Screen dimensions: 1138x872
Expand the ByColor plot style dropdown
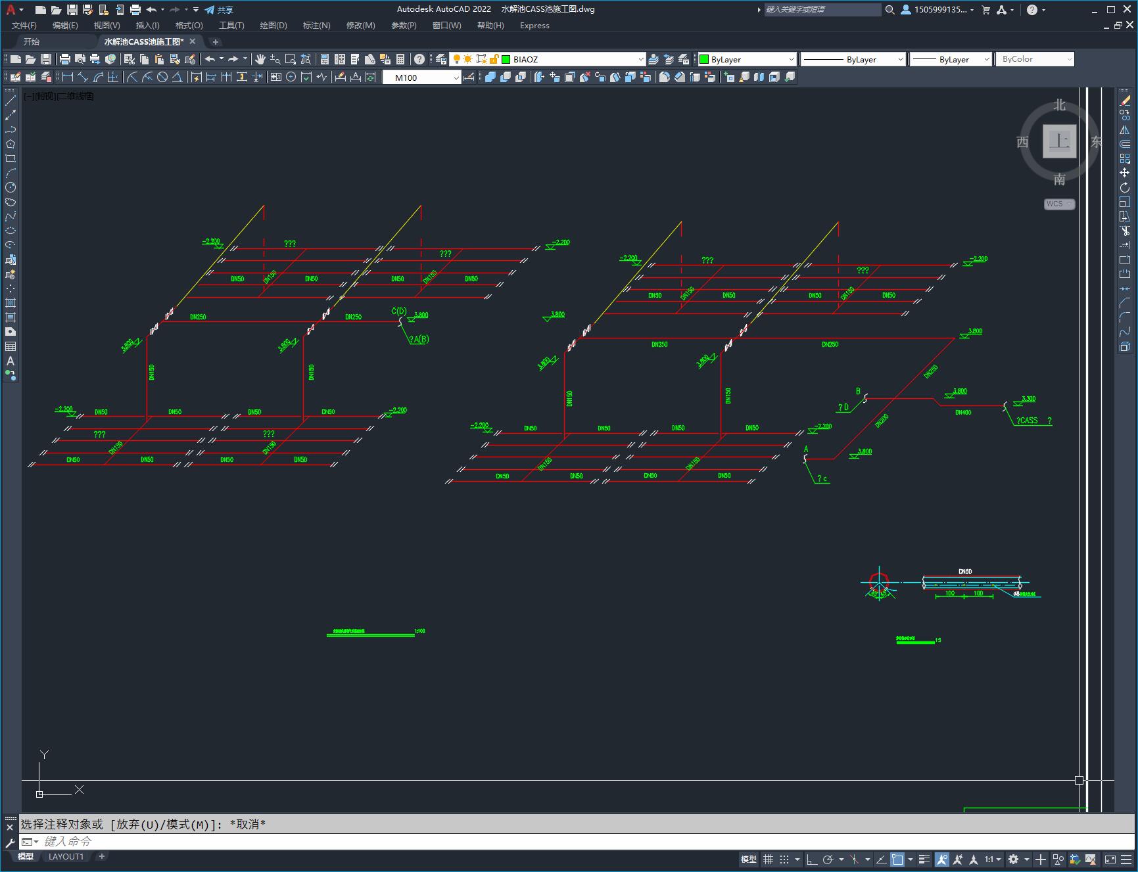pos(1070,59)
